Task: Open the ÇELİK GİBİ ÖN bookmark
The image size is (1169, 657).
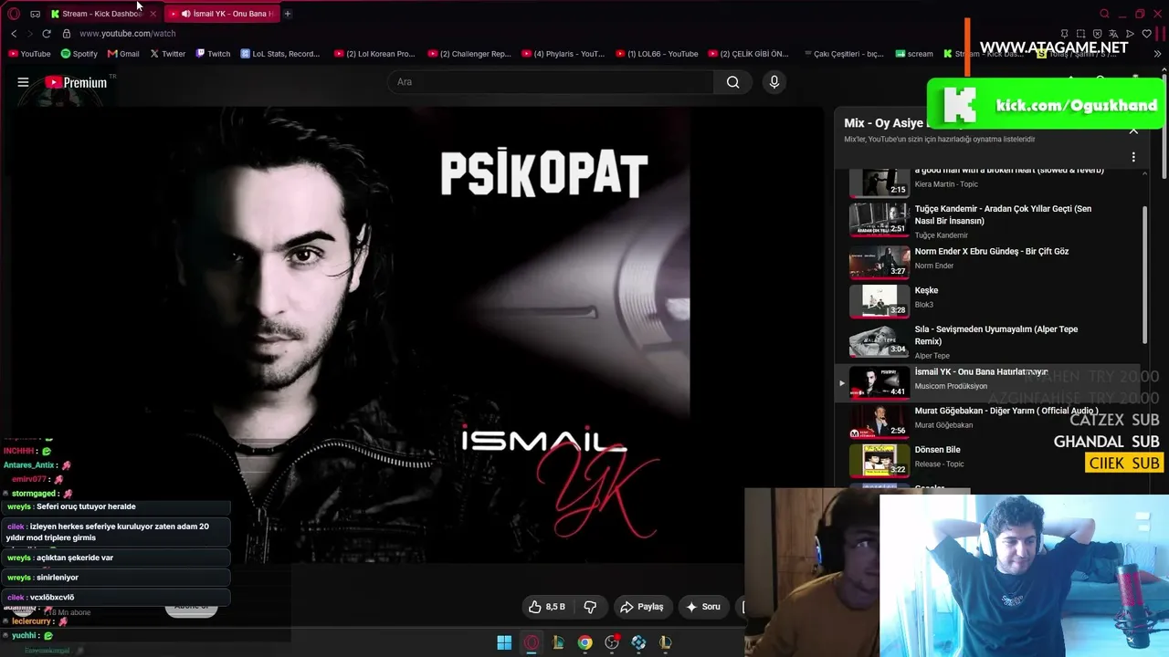Action: point(748,54)
